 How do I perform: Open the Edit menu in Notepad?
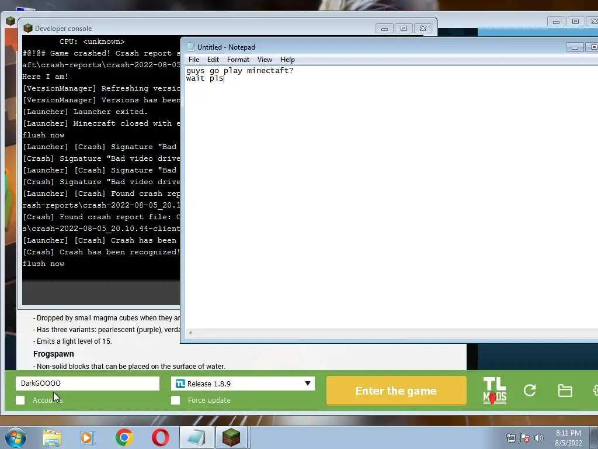click(213, 60)
